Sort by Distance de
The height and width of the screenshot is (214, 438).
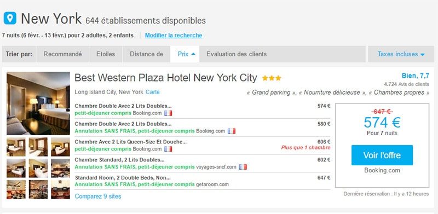pos(146,54)
